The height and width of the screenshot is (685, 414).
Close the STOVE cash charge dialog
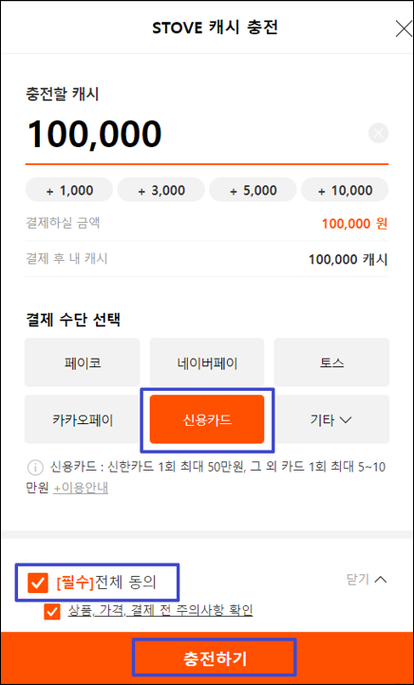tap(403, 28)
